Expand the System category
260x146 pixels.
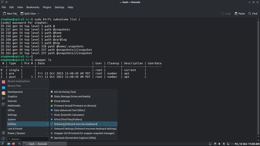(x=28, y=119)
